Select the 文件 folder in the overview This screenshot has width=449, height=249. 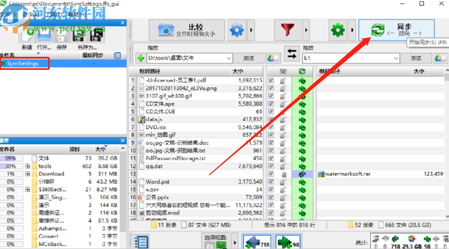[x=44, y=159]
